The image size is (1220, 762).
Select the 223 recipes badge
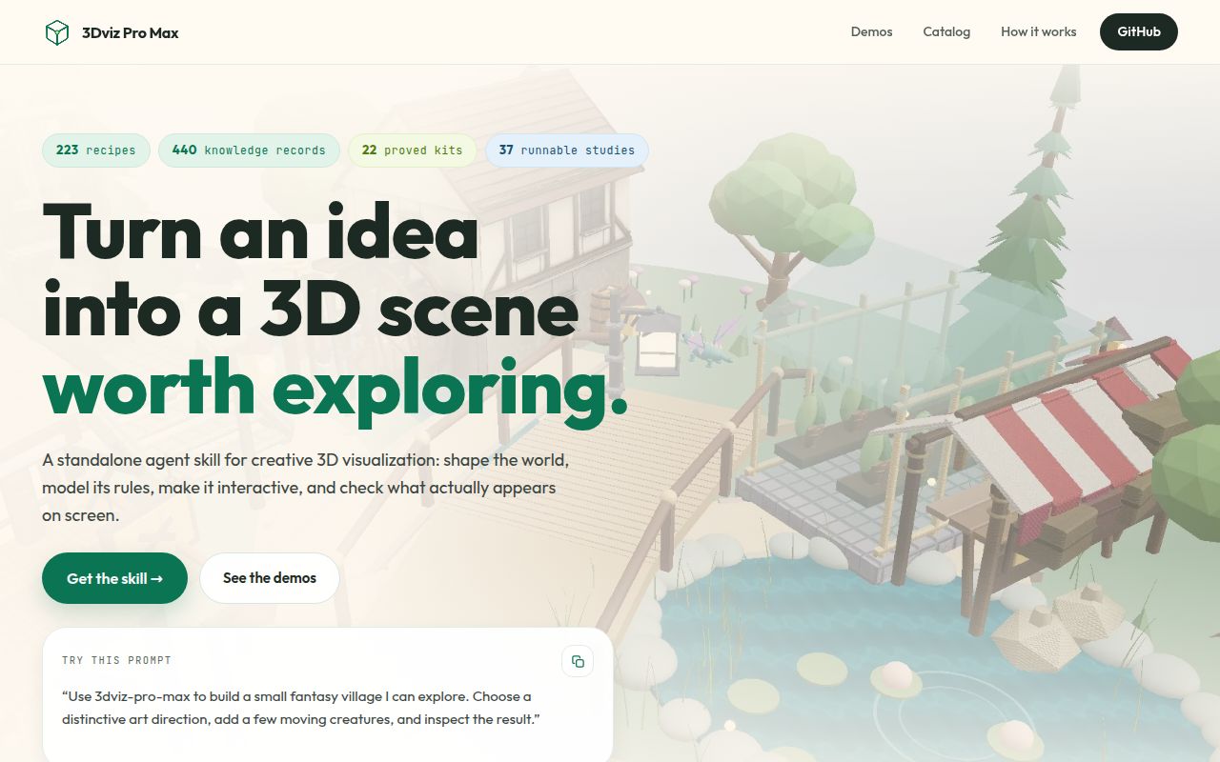(x=96, y=150)
